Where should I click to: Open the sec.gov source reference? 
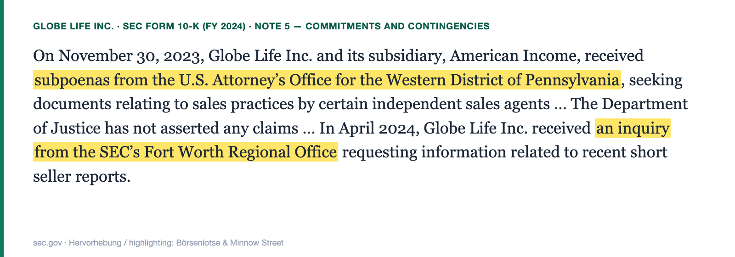(47, 243)
